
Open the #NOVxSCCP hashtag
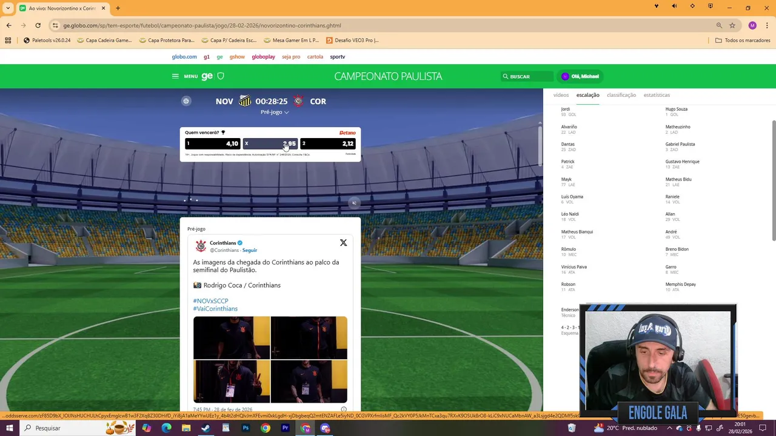(211, 301)
